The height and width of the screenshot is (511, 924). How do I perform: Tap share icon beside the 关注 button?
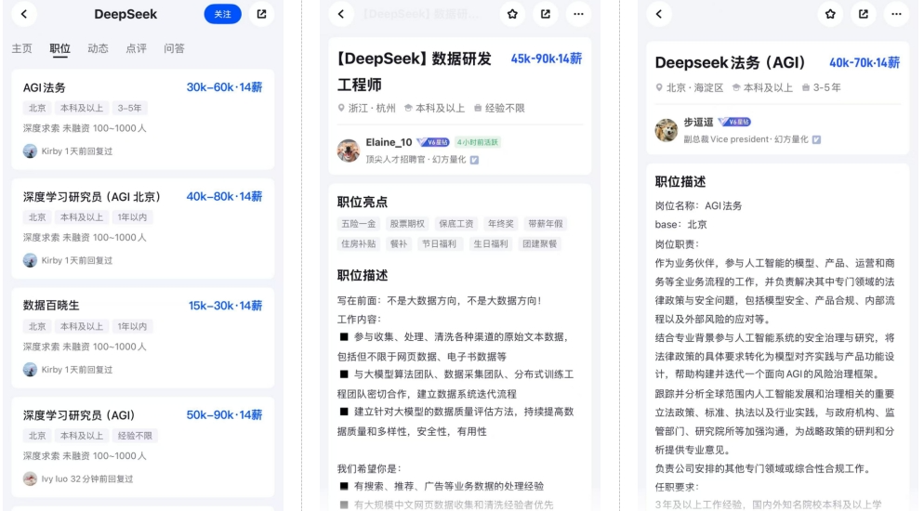point(261,14)
